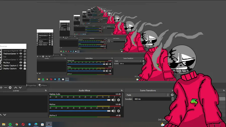Viewport: 226px width, 127px height.
Task: Remove selected source with the minus icon
Action: tap(6, 87)
